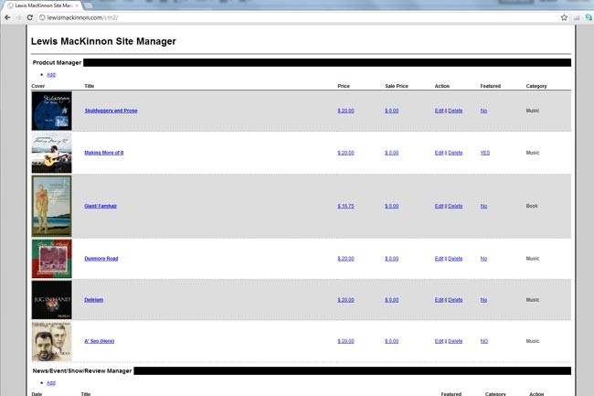Click sale price $0.00 for Giant/ Famhair

(x=392, y=206)
